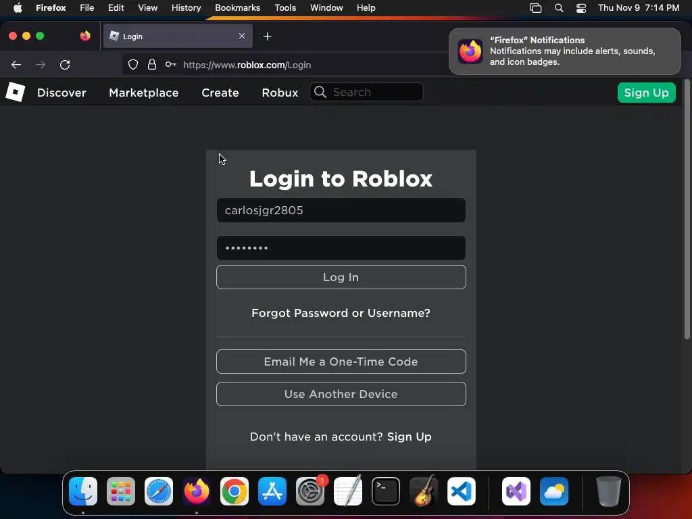Viewport: 692px width, 519px height.
Task: Open Terminal from the dock
Action: (x=386, y=491)
